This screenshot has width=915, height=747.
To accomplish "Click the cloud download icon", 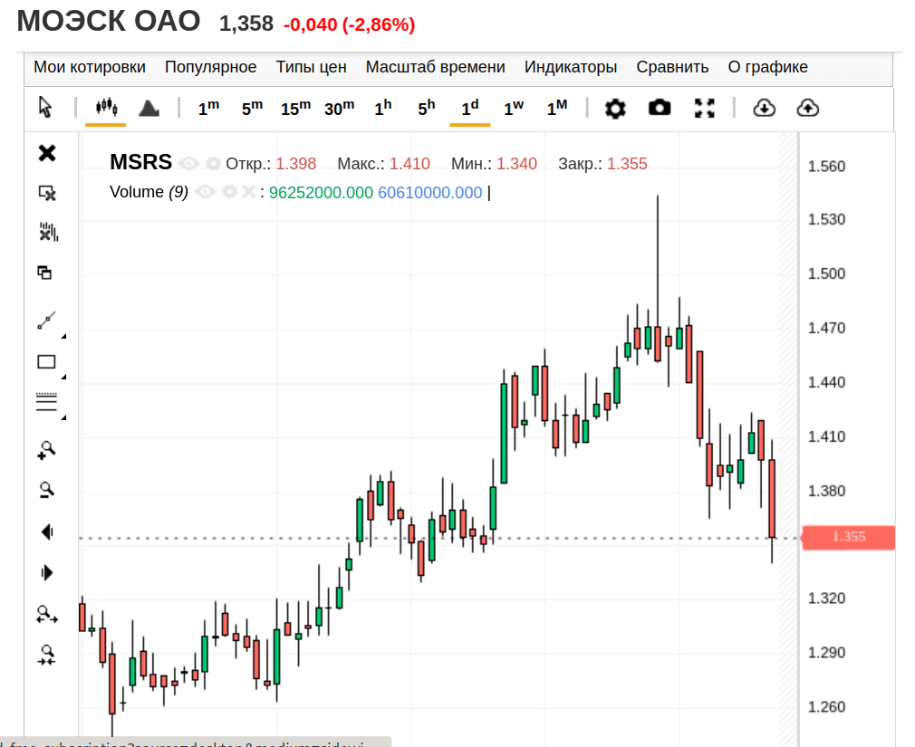I will [764, 108].
